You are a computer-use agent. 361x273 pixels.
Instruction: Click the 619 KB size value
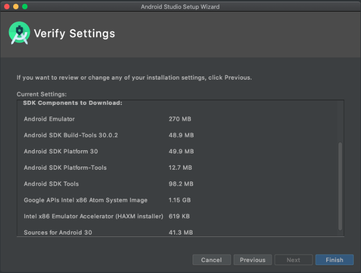click(179, 216)
